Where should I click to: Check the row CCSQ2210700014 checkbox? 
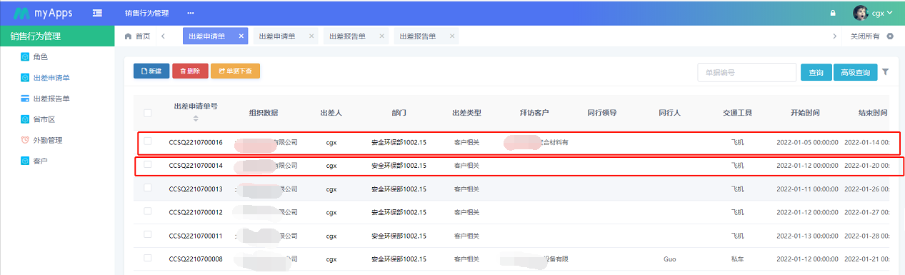[148, 164]
